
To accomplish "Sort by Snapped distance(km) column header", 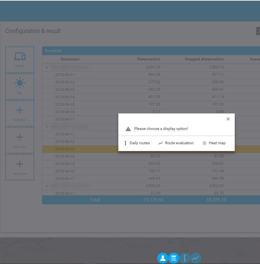I will click(x=204, y=59).
